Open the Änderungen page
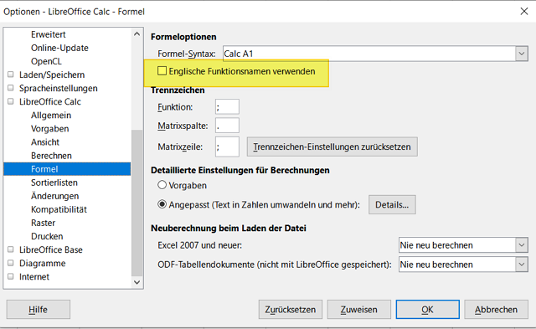This screenshot has height=329, width=536. click(x=54, y=196)
